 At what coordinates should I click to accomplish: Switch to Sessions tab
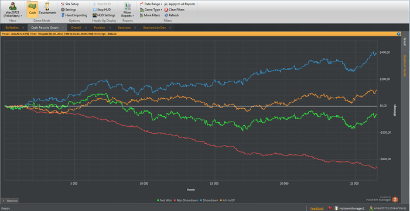(124, 27)
